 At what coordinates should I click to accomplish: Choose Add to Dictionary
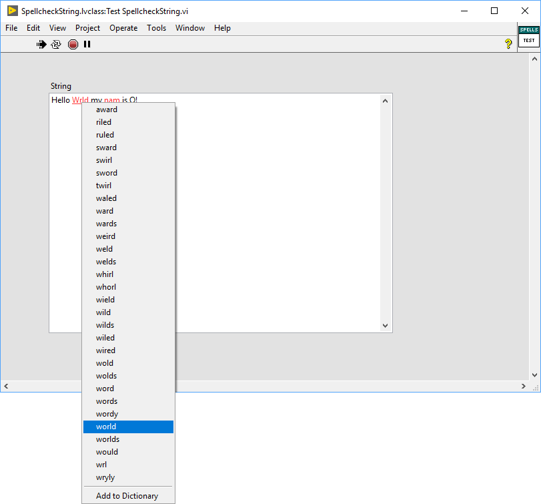point(127,496)
